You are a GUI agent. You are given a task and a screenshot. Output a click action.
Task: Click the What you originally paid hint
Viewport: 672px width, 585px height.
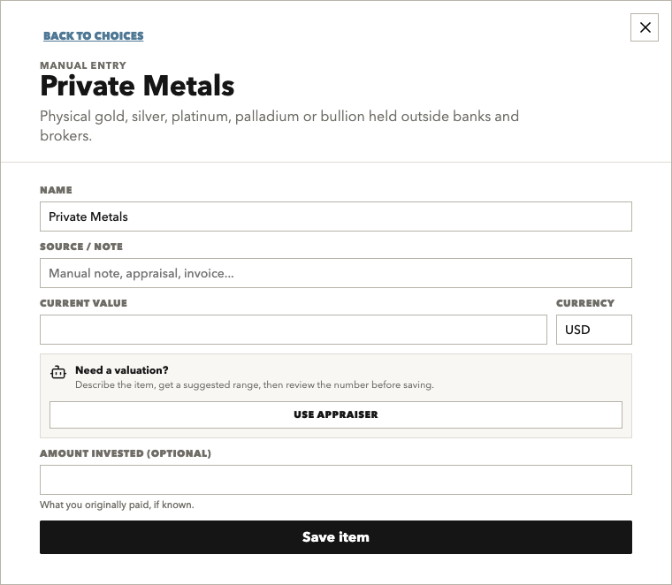tap(117, 505)
